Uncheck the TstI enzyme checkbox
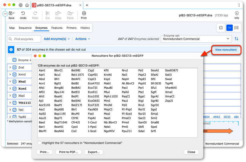The height and width of the screenshot is (162, 246). [15, 110]
